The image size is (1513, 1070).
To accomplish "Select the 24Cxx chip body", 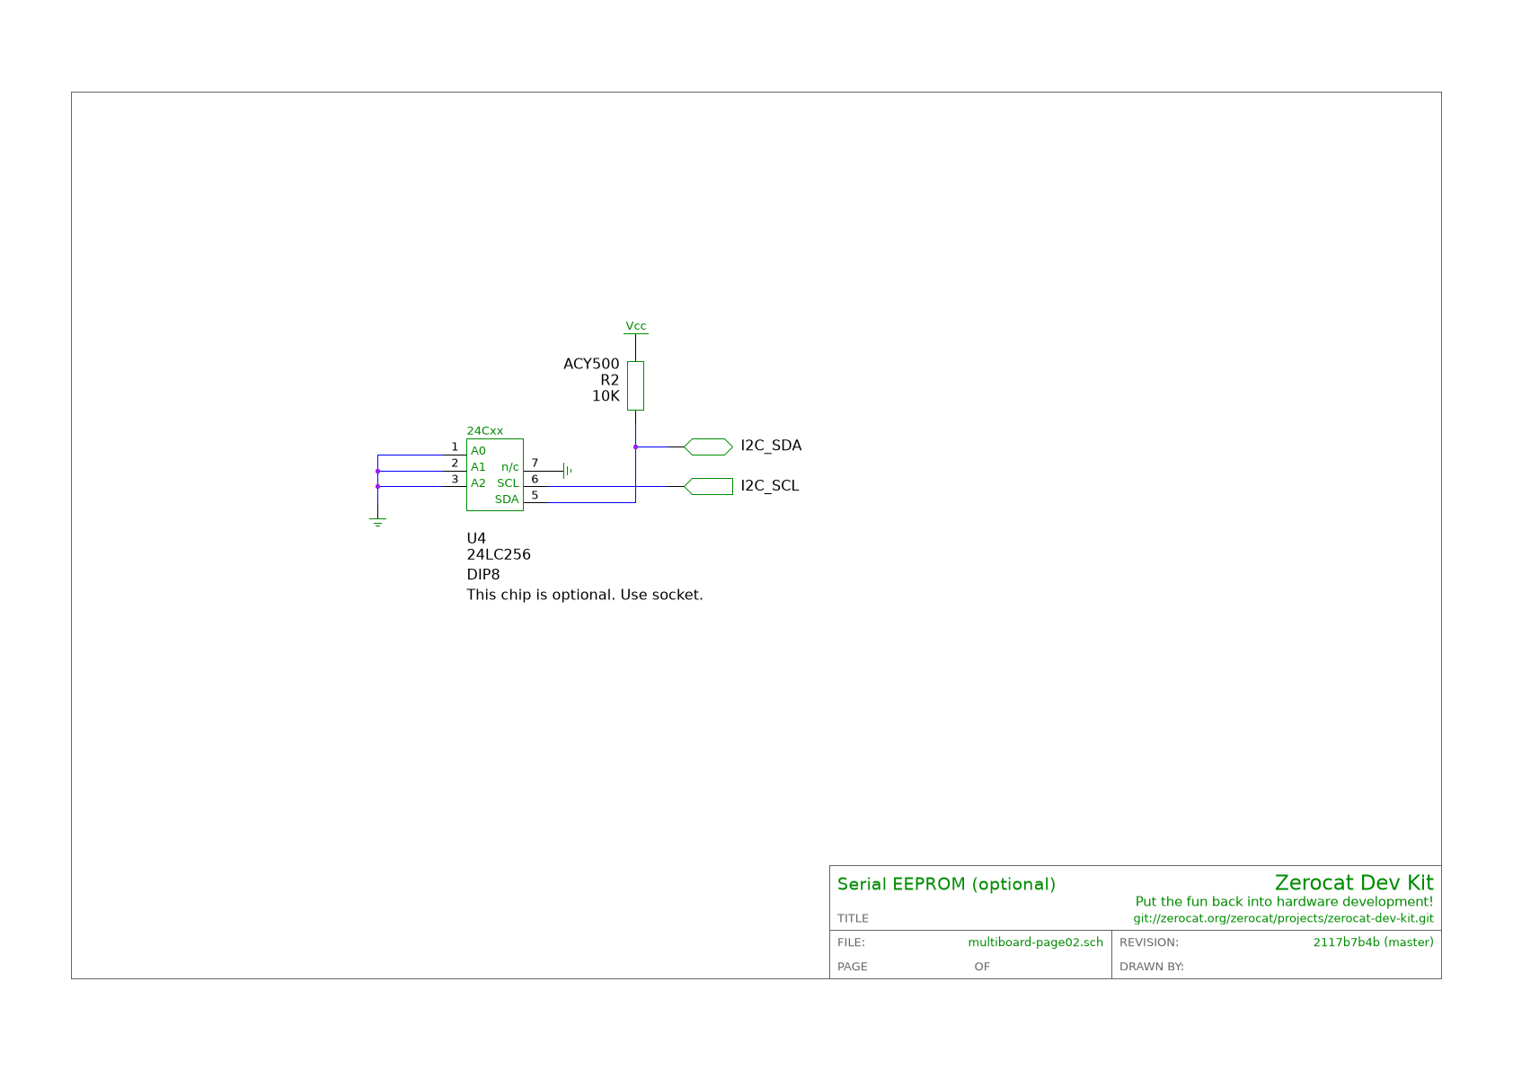I will (495, 474).
